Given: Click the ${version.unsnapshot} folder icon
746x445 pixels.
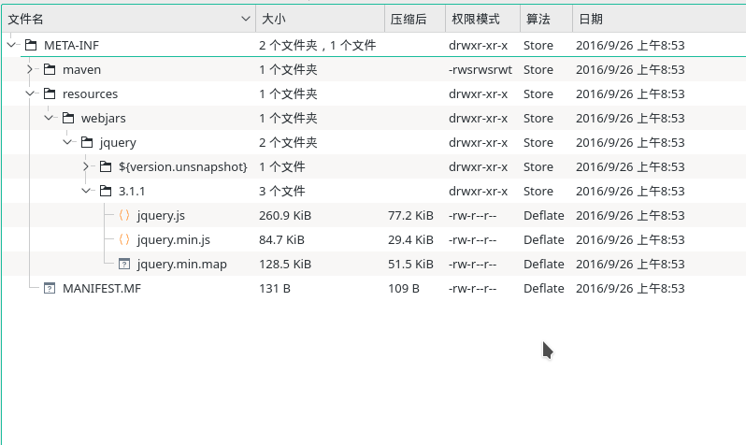Looking at the screenshot, I should (106, 166).
